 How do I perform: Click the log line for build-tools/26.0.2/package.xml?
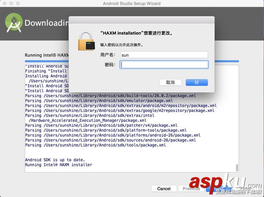coord(110,96)
